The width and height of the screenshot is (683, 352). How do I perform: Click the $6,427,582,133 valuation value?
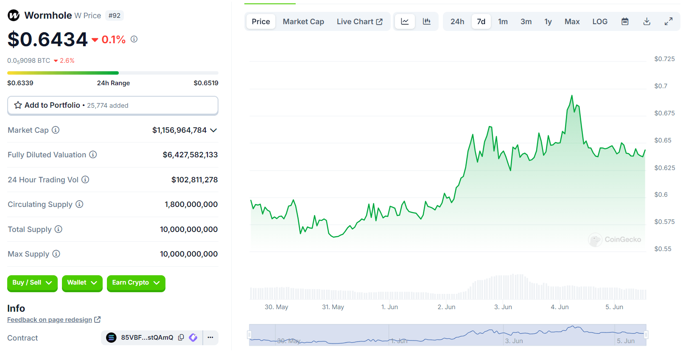(190, 155)
